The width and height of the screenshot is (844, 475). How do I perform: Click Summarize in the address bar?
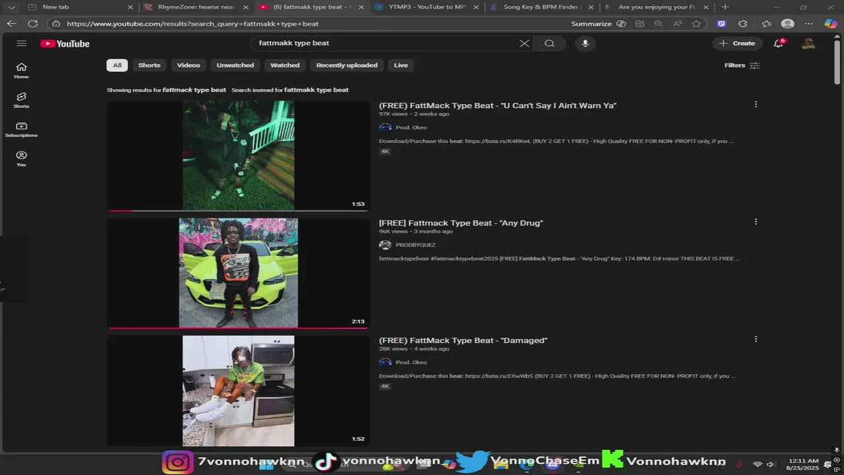pyautogui.click(x=591, y=24)
